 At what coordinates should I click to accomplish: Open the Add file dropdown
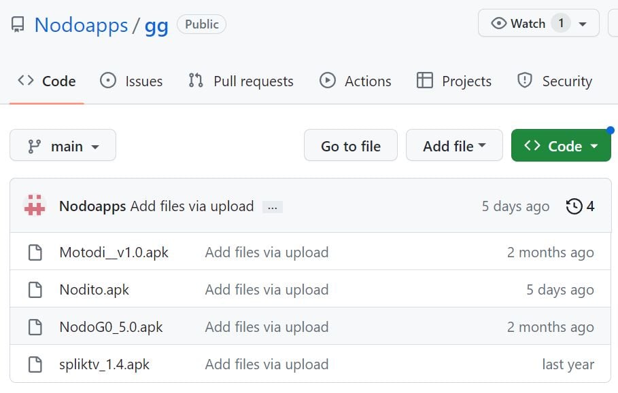tap(454, 145)
